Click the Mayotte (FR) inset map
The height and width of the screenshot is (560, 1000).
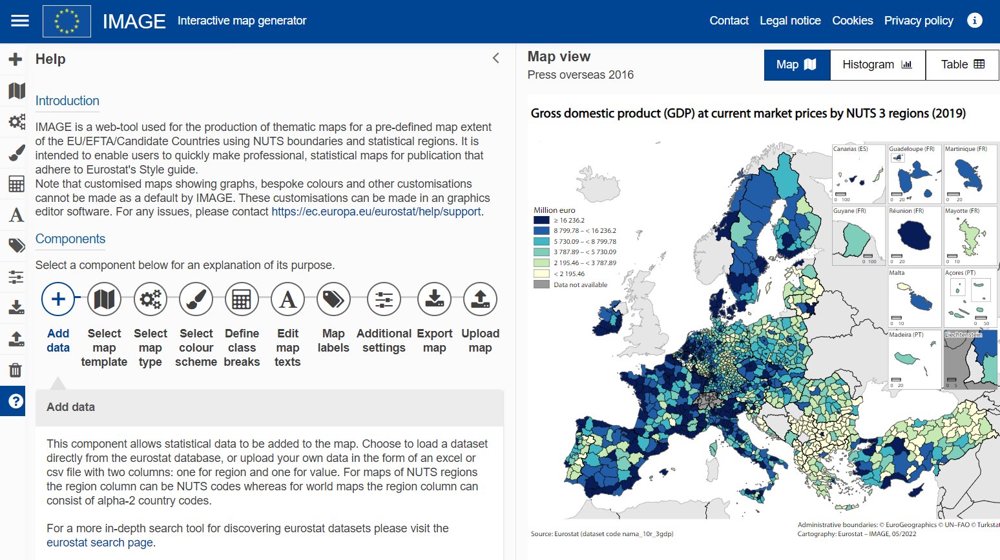click(971, 235)
